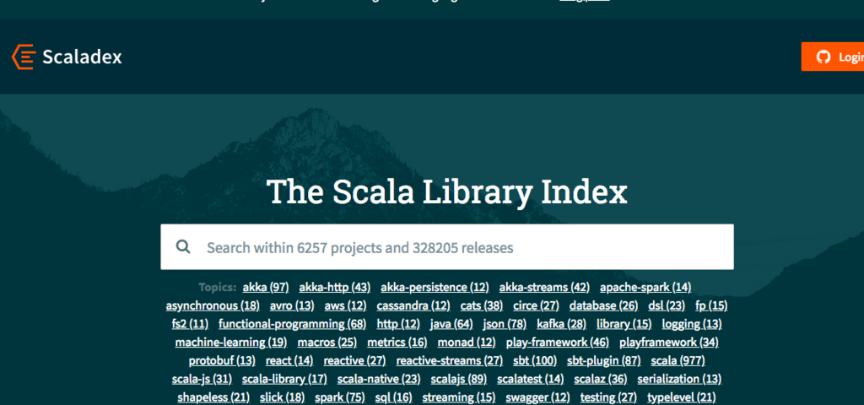
Task: Click the protobuf (13) topic link
Action: [x=222, y=360]
